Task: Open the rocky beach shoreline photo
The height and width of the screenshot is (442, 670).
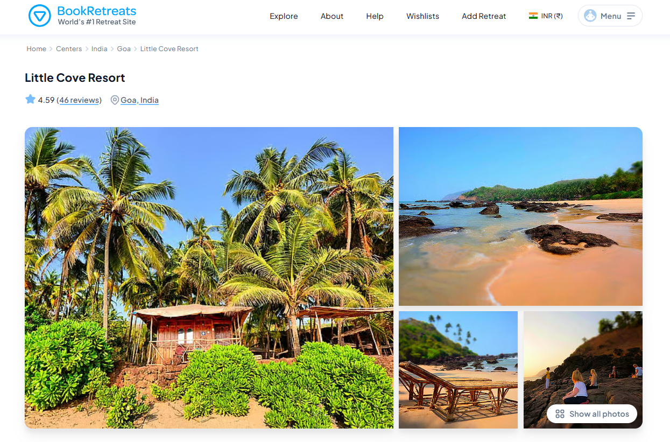Action: tap(520, 216)
